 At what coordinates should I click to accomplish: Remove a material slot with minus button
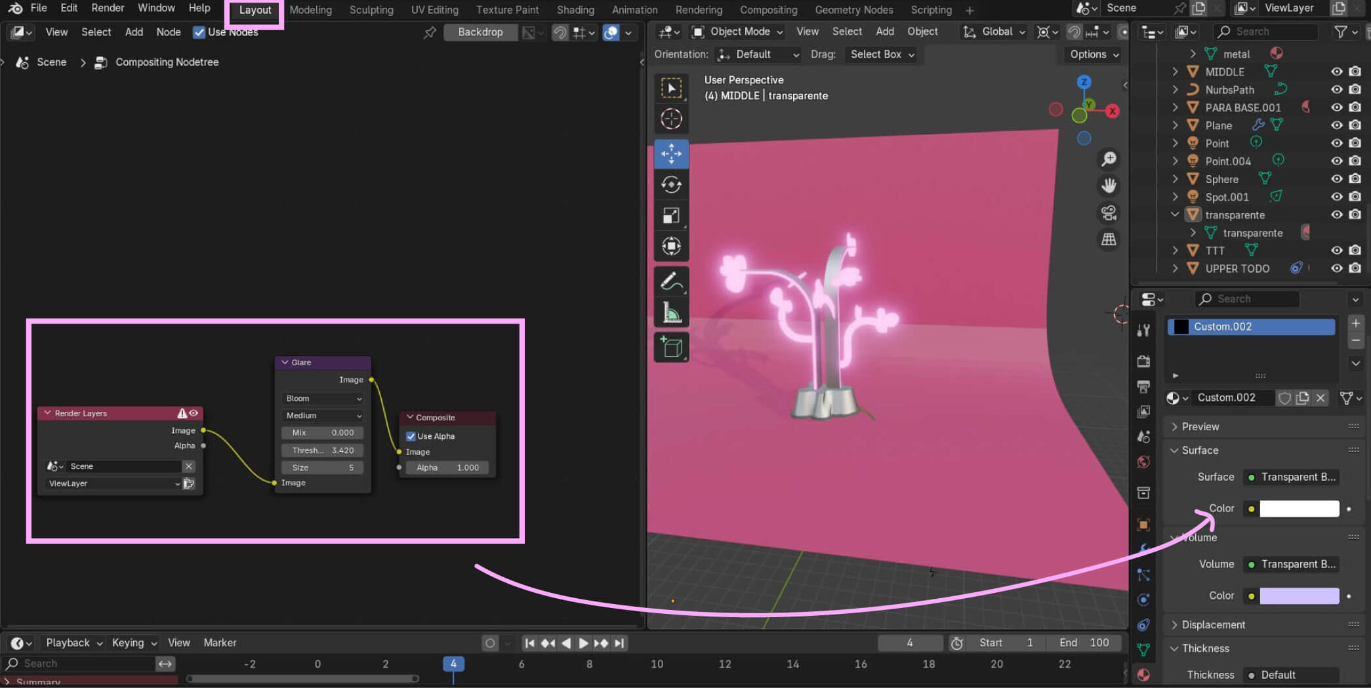pos(1355,340)
